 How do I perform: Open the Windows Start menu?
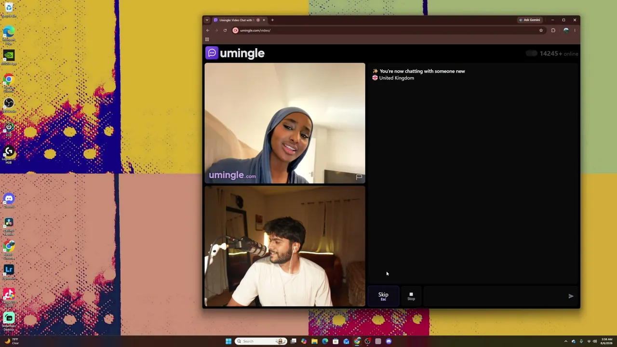(x=228, y=341)
